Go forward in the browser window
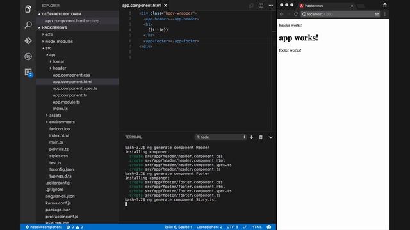Viewport: 410px width, 230px height. click(x=289, y=14)
